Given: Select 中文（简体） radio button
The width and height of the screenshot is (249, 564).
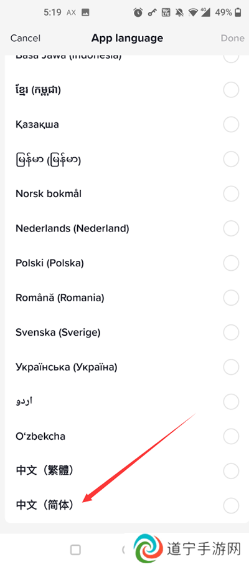Looking at the screenshot, I should tap(231, 505).
